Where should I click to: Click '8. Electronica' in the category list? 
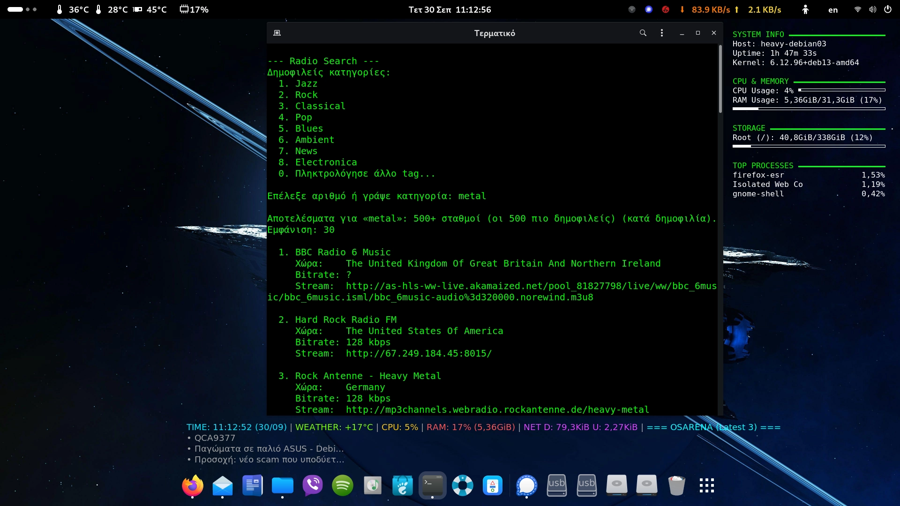coord(317,163)
